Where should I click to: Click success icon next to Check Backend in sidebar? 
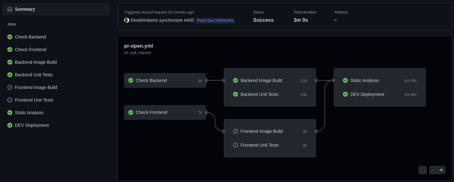pos(10,37)
